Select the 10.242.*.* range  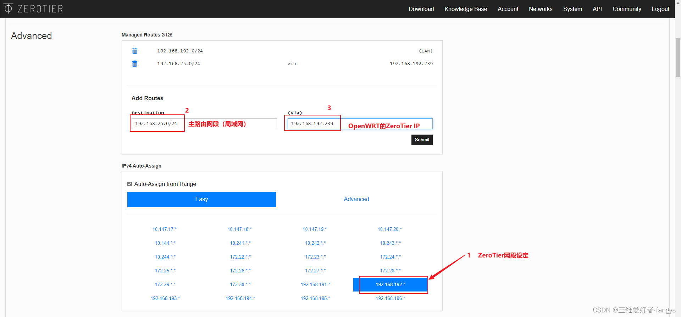[x=315, y=243]
